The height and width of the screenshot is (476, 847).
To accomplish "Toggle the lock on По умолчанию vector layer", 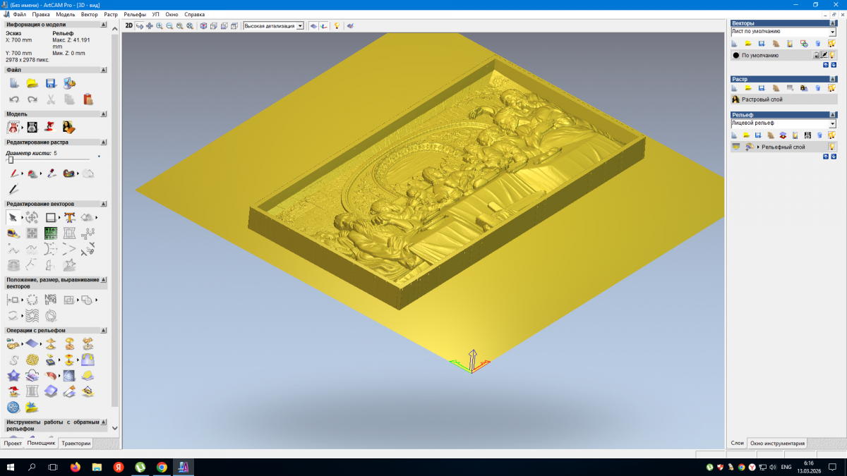I will pos(816,55).
